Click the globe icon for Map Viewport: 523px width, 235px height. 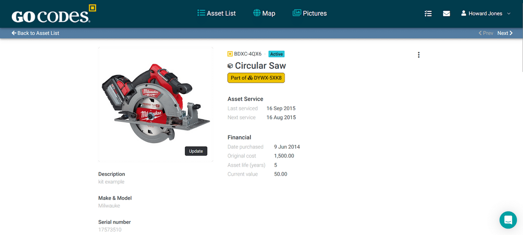pos(257,13)
